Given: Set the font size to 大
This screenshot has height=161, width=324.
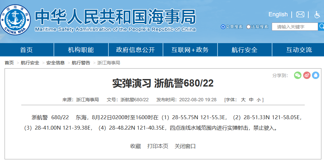Looking at the screenshot, I should 243,100.
